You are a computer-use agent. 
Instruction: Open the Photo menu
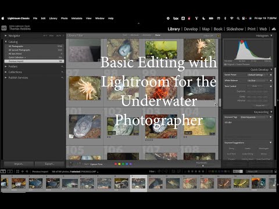[x=65, y=19]
